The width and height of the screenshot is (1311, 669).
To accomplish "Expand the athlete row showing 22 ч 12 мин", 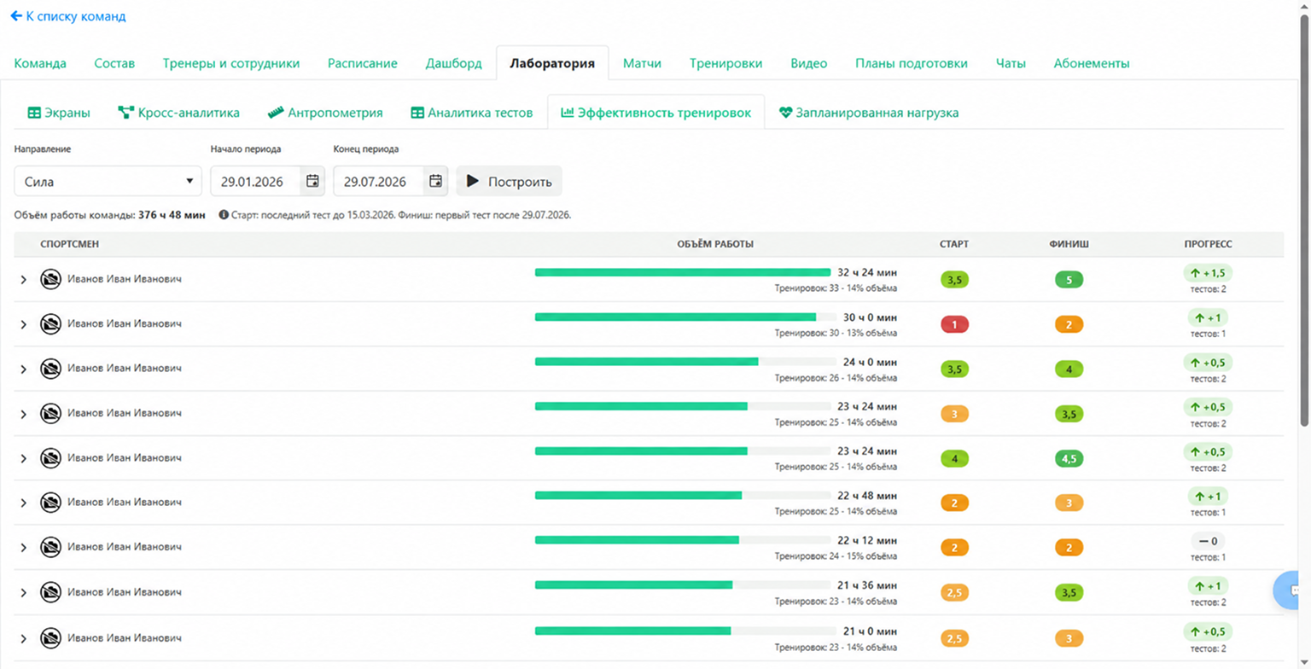I will click(24, 548).
